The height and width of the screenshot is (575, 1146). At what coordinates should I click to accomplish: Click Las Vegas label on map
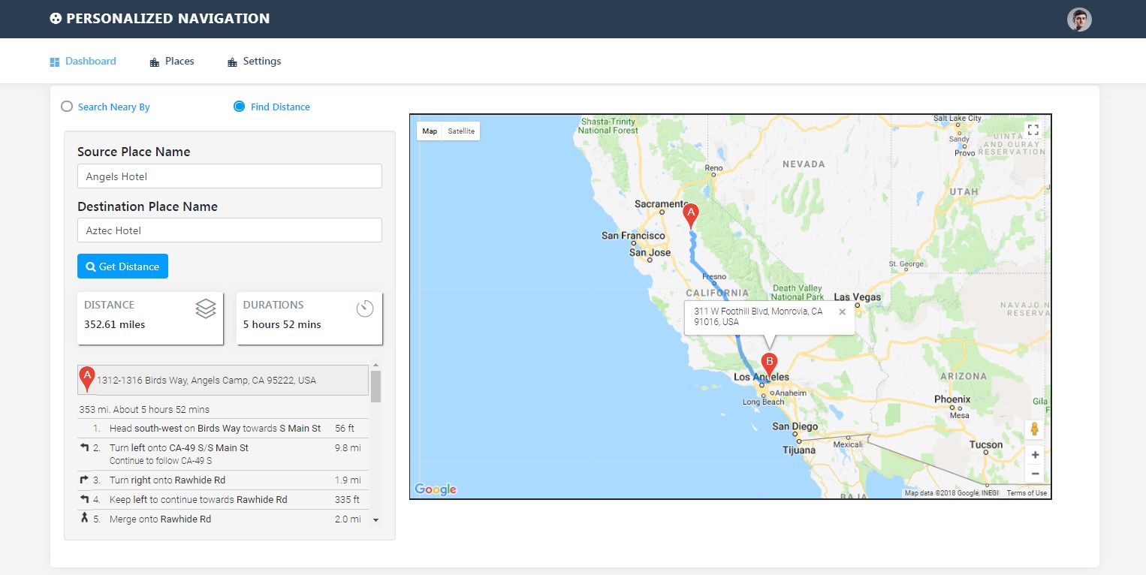(x=857, y=297)
